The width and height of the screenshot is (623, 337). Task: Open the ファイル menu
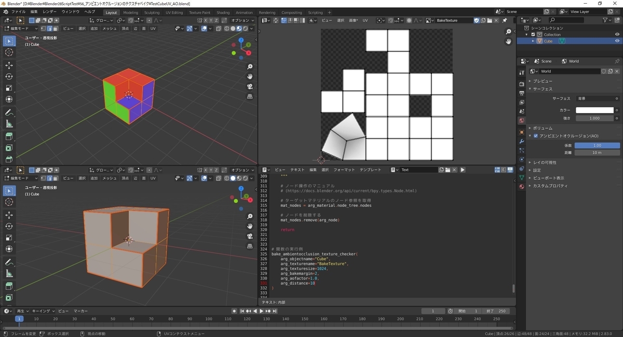point(18,11)
